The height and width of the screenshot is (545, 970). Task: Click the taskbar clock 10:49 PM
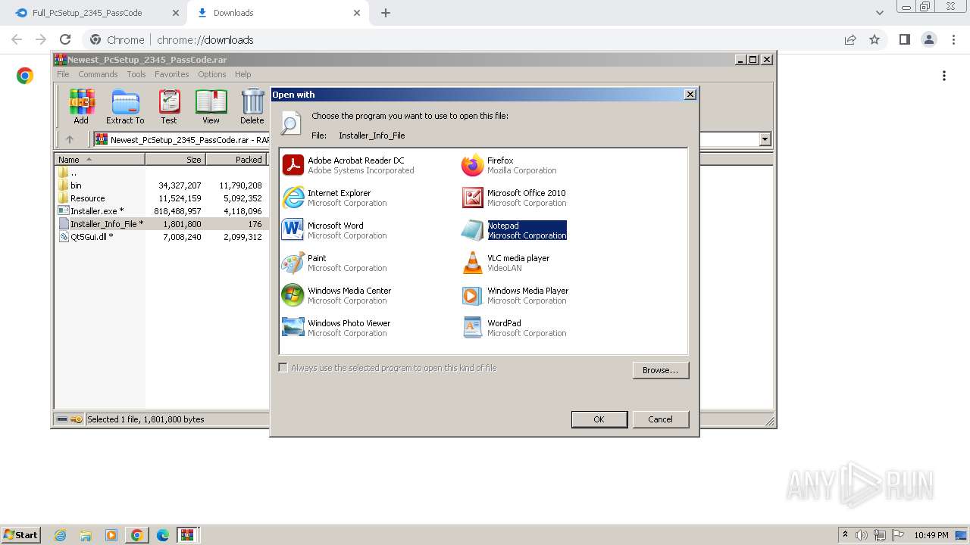point(931,535)
